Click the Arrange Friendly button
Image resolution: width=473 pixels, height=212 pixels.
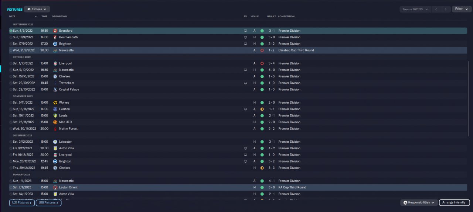pyautogui.click(x=454, y=202)
